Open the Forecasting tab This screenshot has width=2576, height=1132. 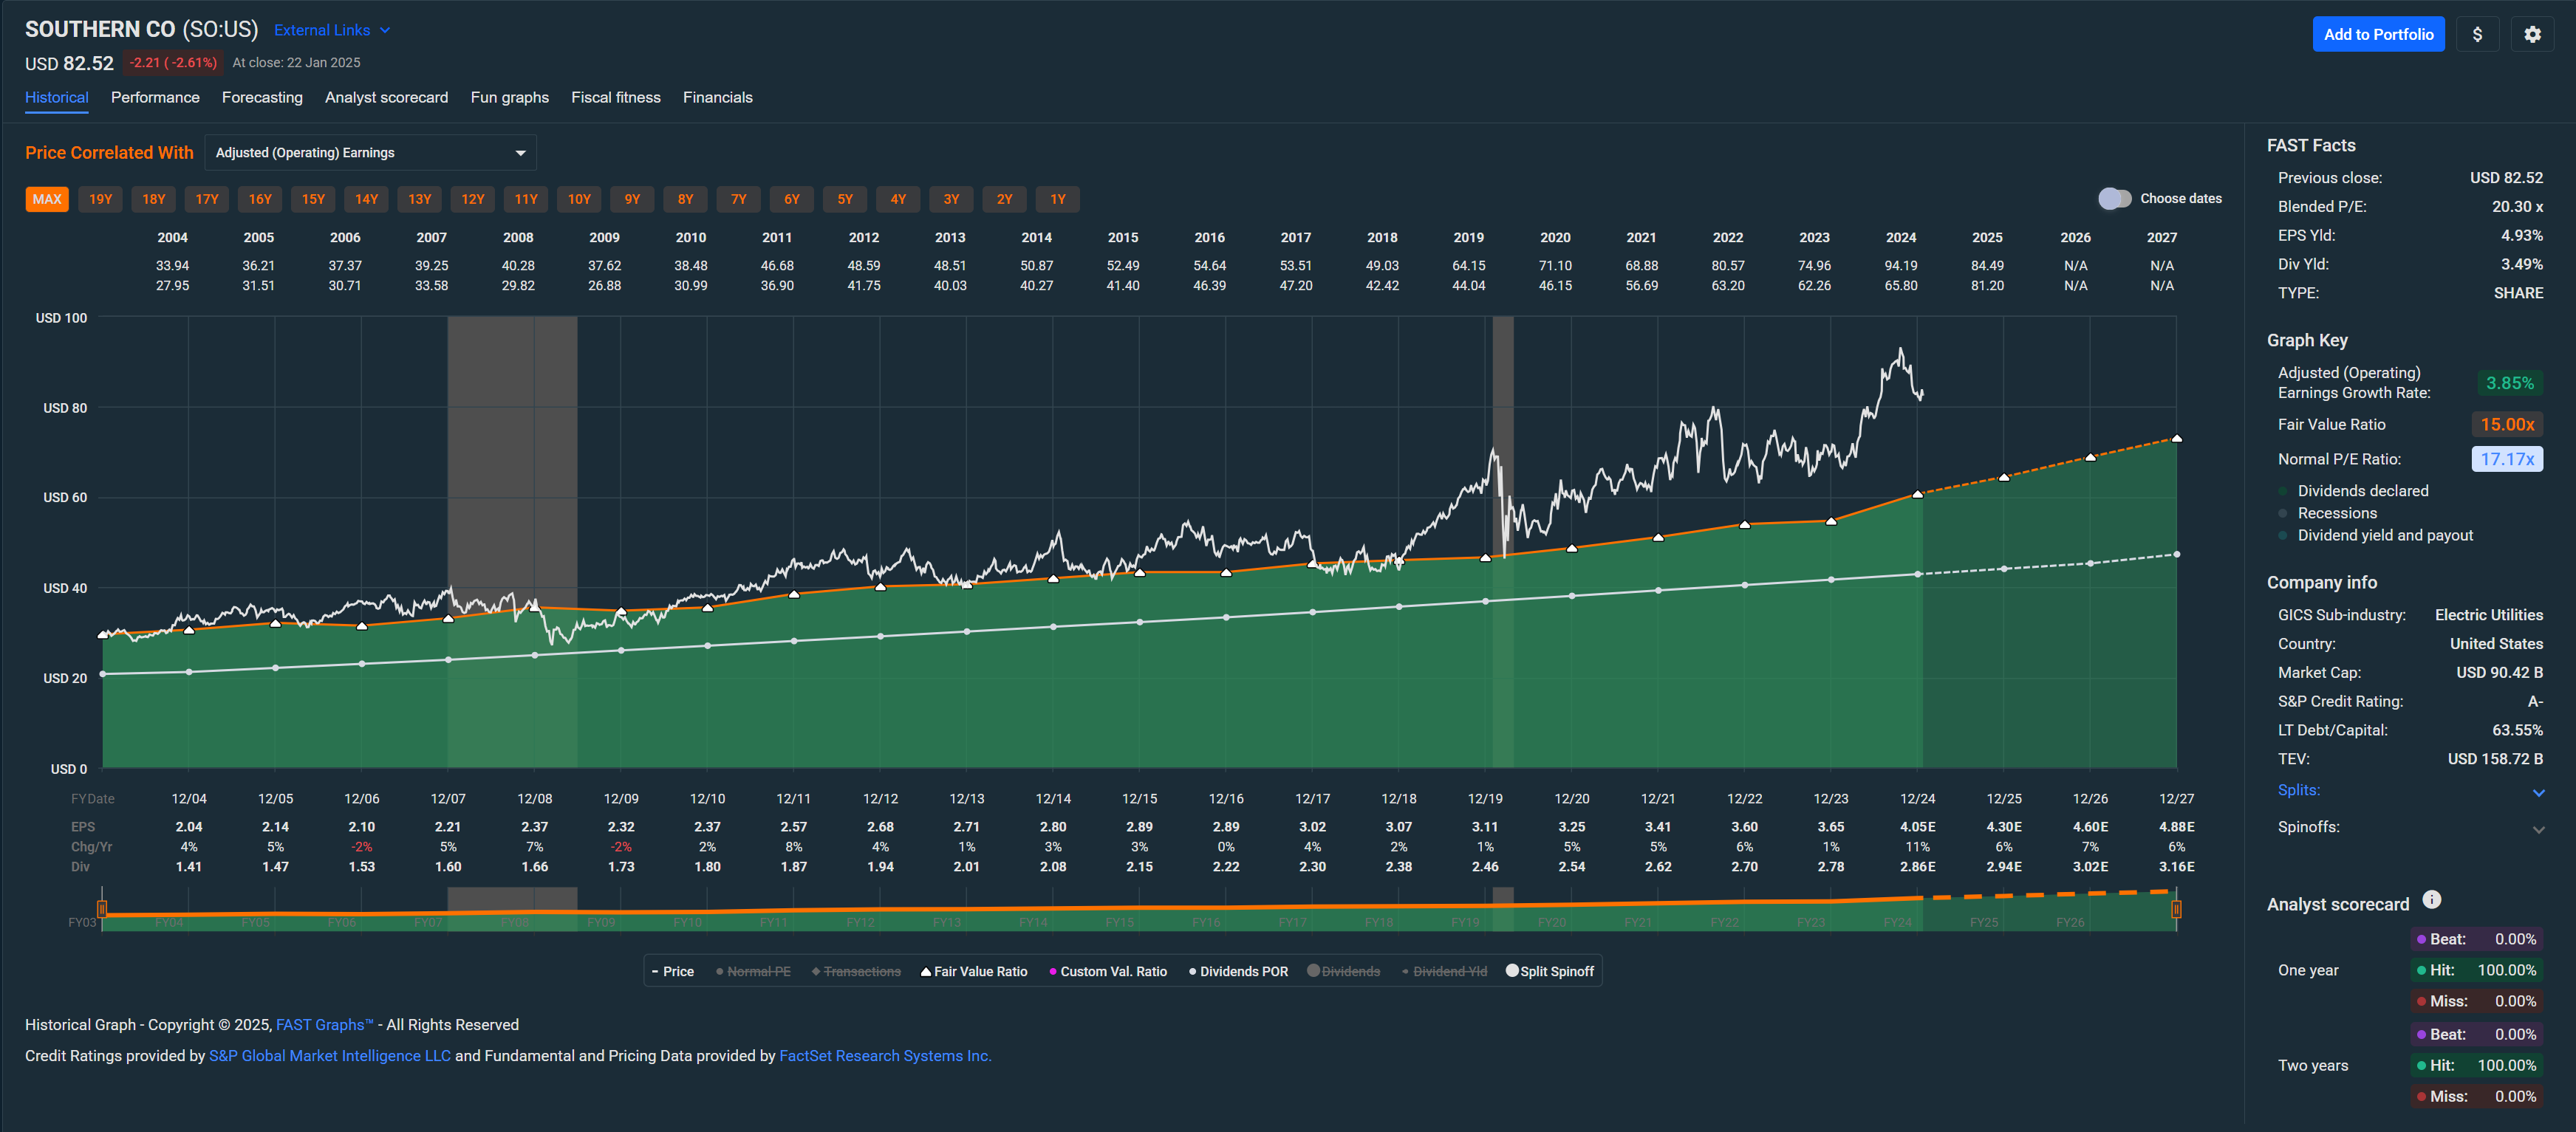point(262,97)
